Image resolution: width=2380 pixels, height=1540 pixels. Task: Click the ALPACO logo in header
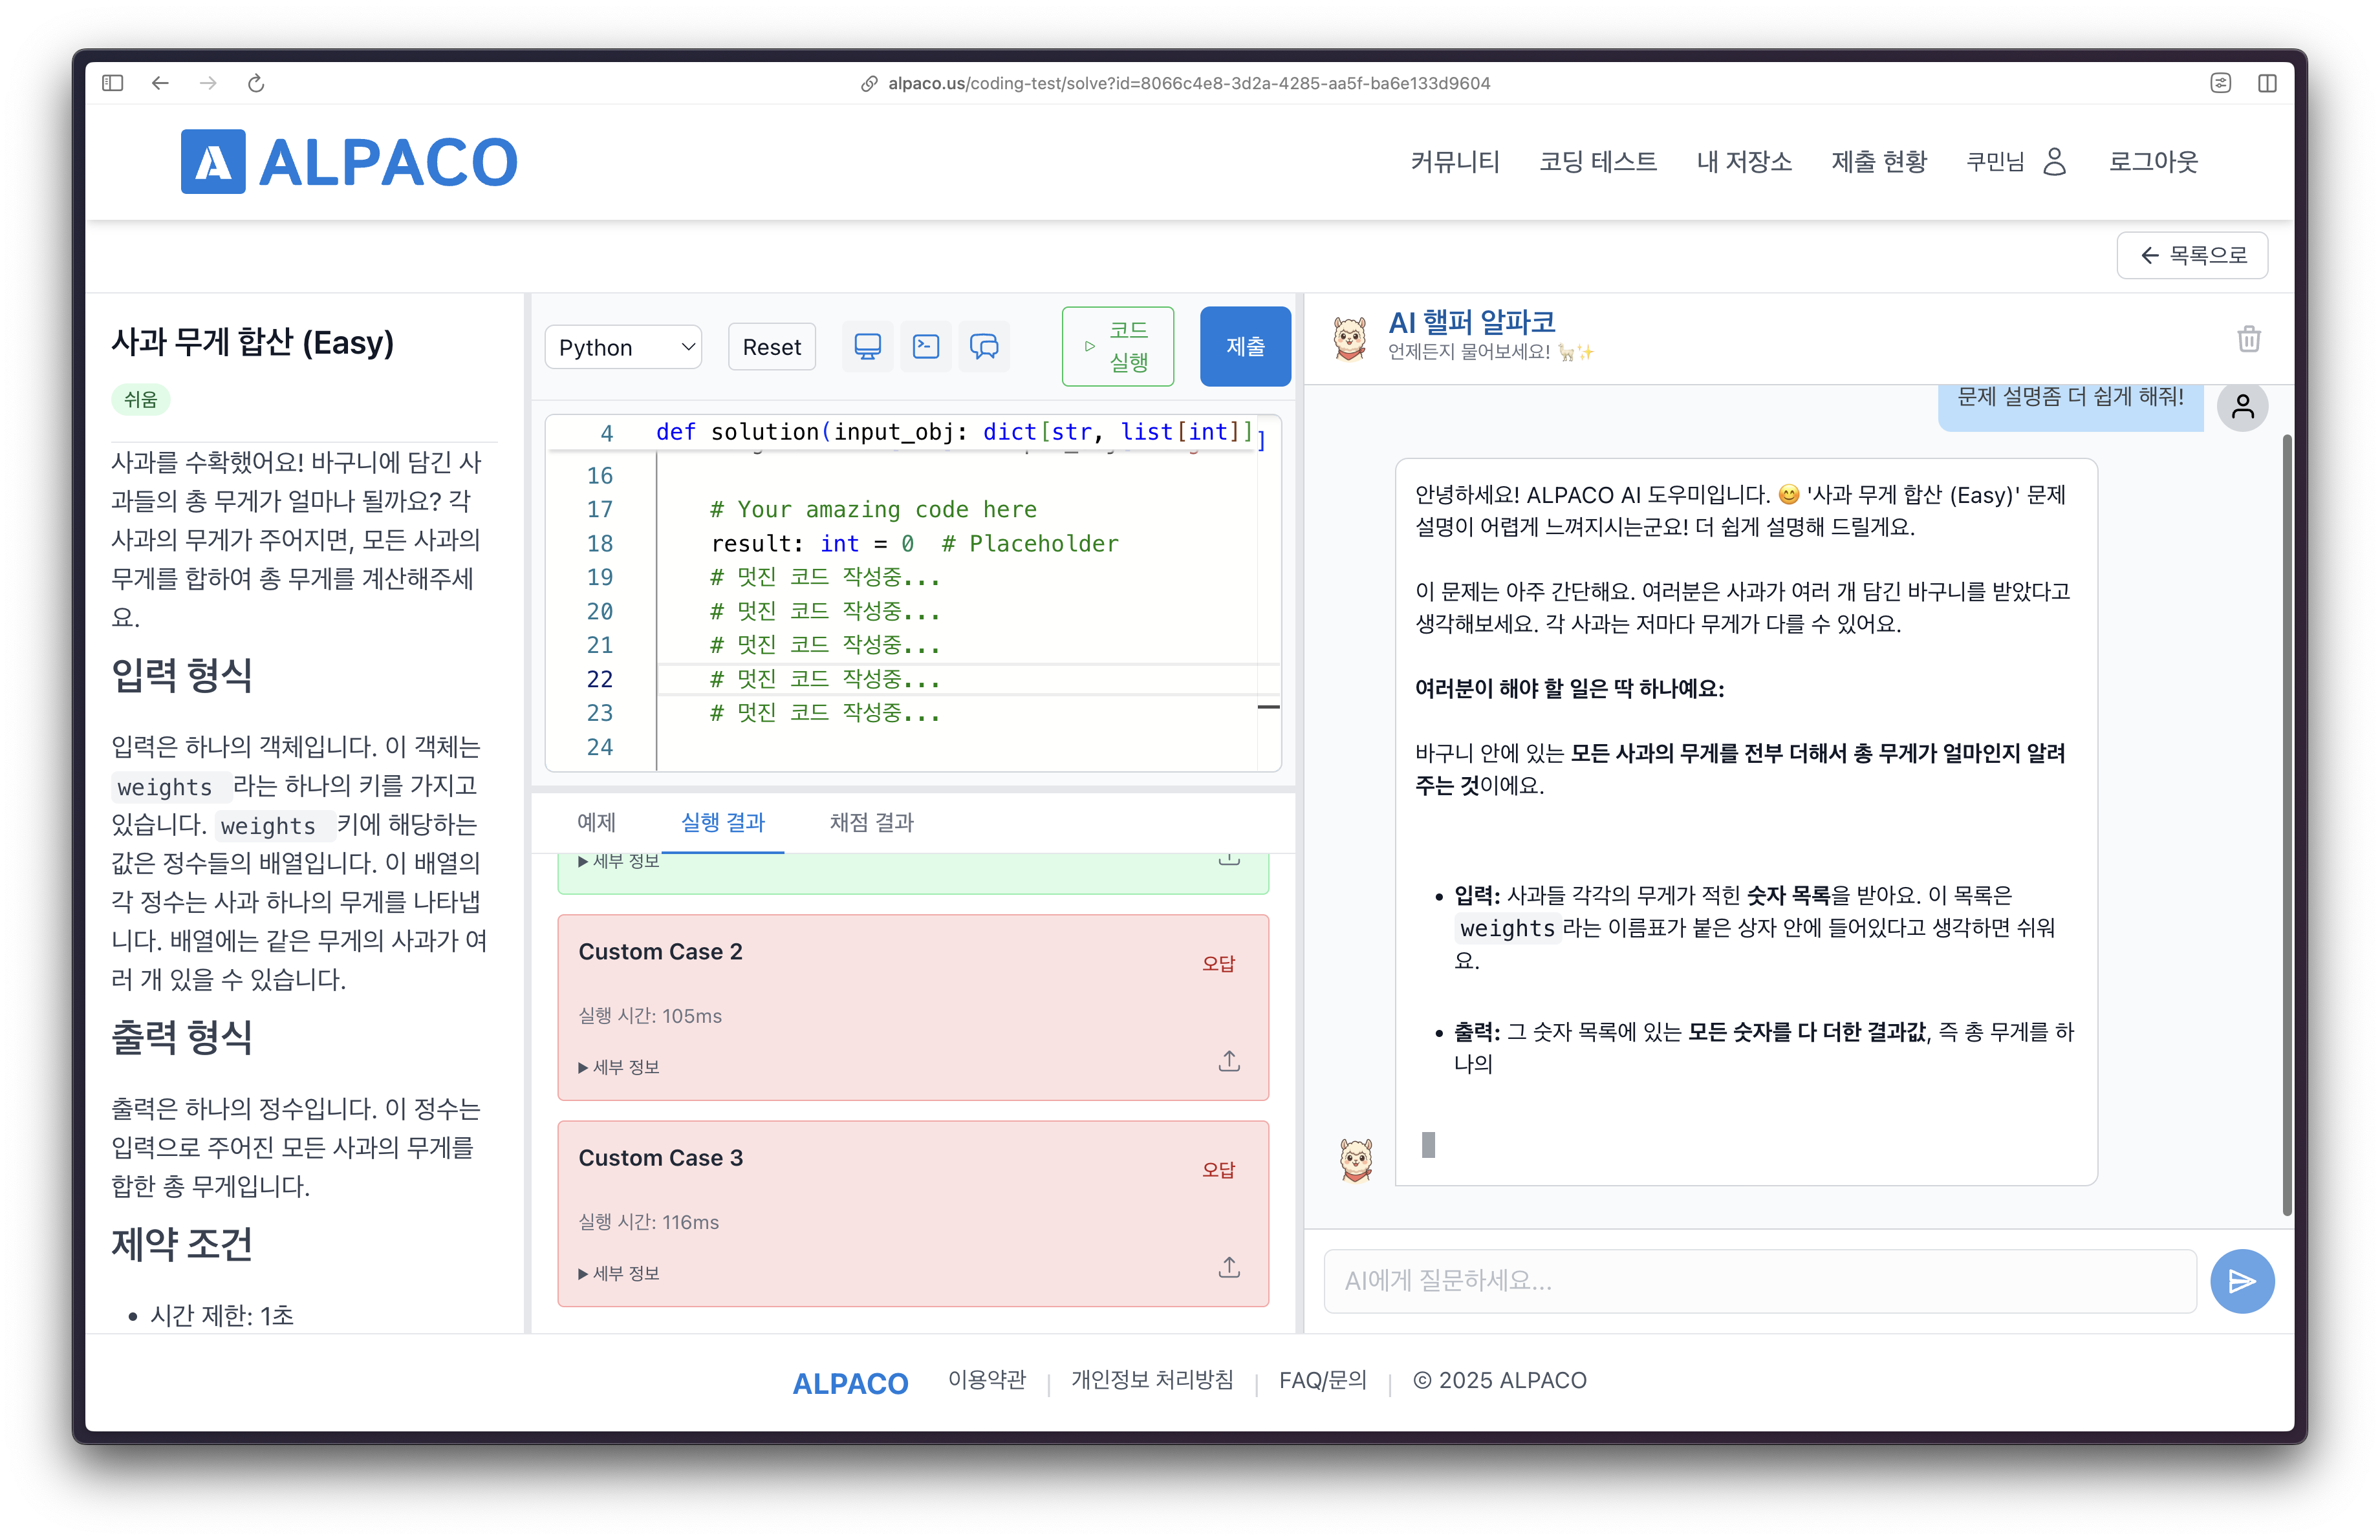(349, 162)
